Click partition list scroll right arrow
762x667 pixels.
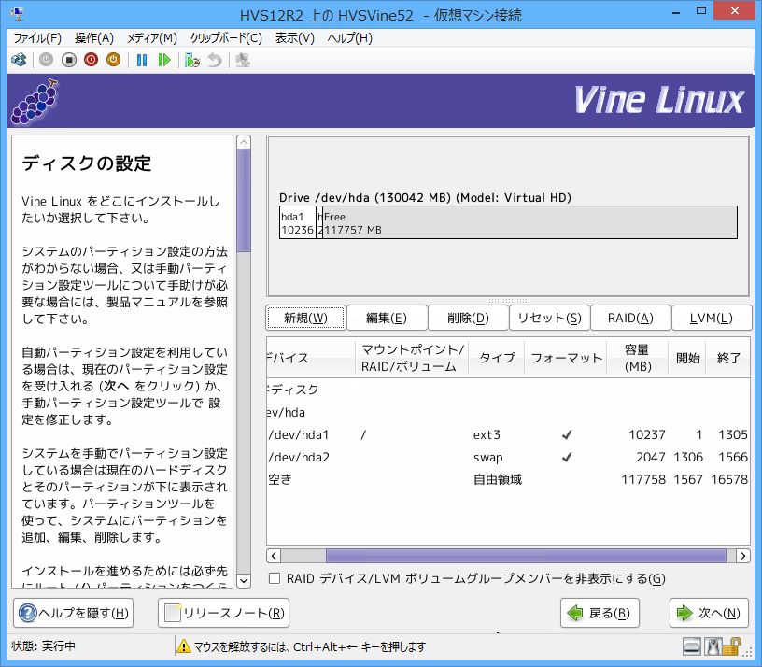[742, 555]
